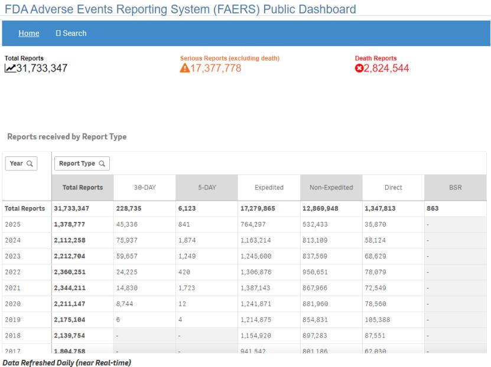Open the Search navigation item
Screen dimensions: 491x367
(71, 33)
